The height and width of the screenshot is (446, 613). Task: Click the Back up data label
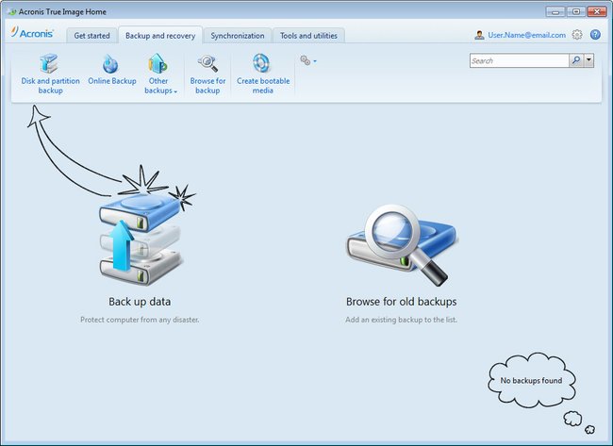click(140, 302)
